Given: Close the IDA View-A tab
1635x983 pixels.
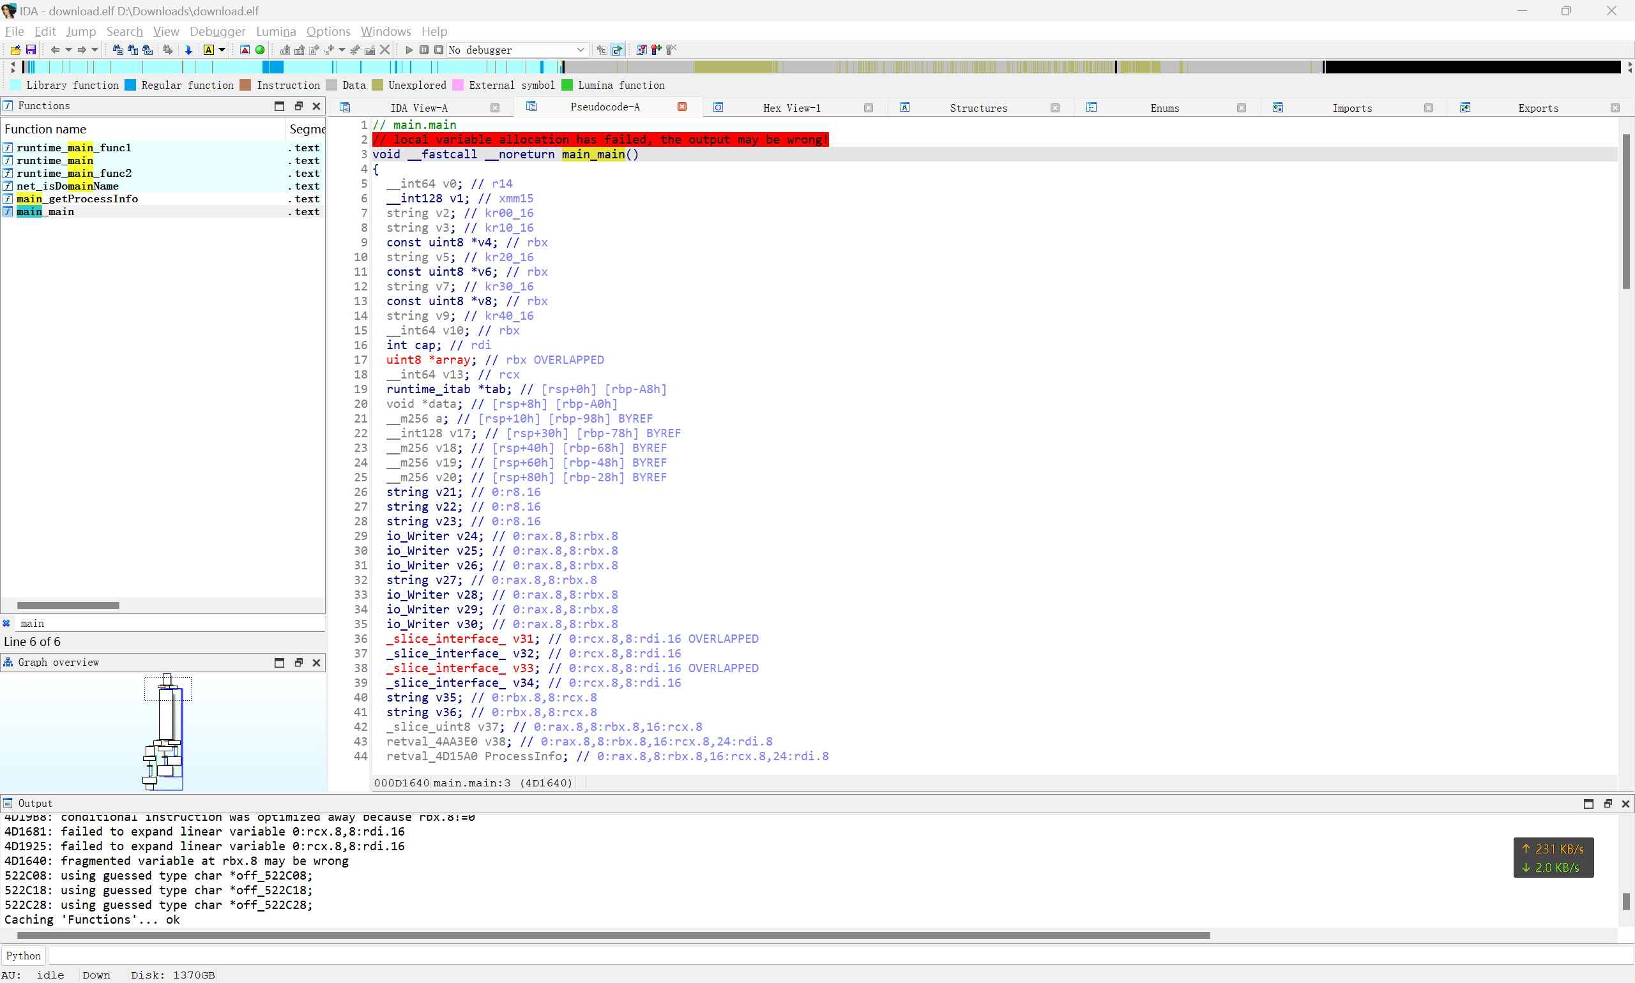Looking at the screenshot, I should [x=495, y=108].
